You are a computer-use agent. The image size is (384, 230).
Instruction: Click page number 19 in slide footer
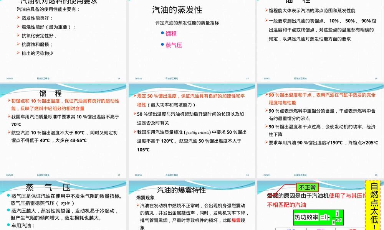tap(376, 175)
